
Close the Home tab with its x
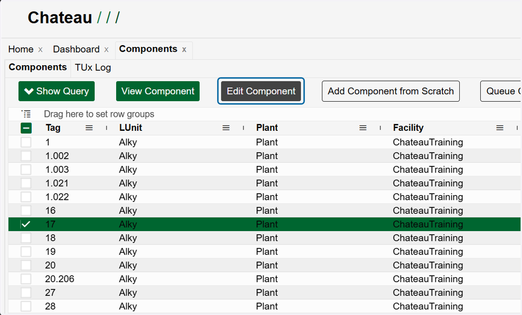click(40, 50)
